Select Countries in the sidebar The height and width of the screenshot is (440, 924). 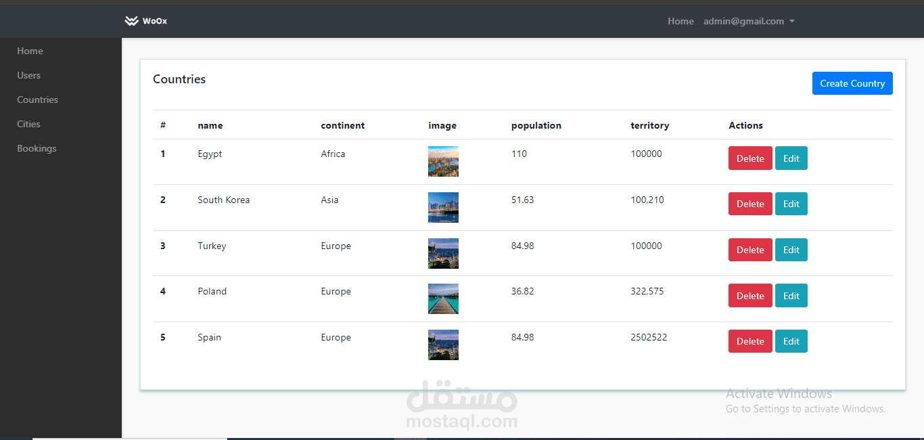[x=38, y=100]
